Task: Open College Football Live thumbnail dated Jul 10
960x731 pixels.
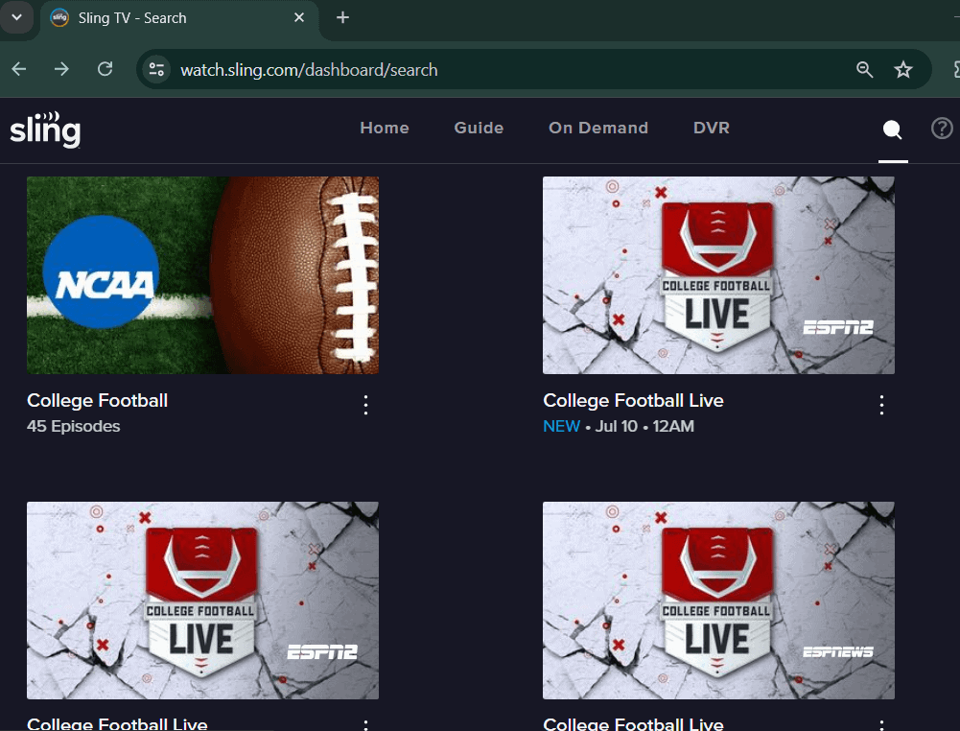Action: 718,275
